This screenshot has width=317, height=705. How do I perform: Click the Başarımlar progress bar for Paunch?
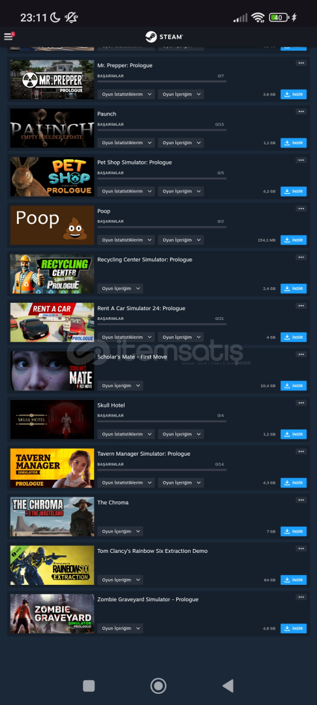[x=162, y=130]
